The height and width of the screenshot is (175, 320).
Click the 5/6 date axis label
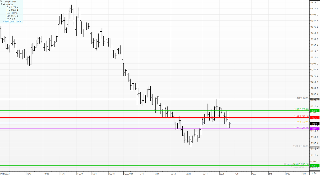270,174
